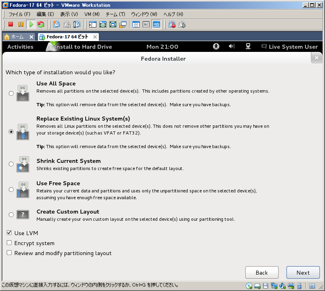The width and height of the screenshot is (325, 291).
Task: Select the Use All Space option
Action: click(x=11, y=93)
